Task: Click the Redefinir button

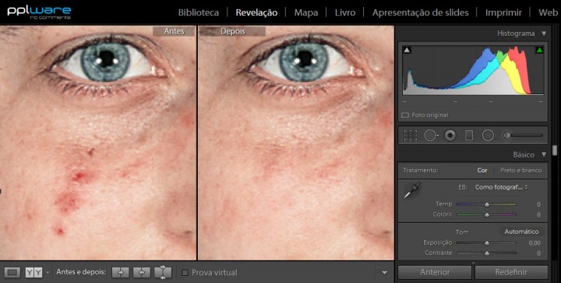Action: (x=511, y=272)
